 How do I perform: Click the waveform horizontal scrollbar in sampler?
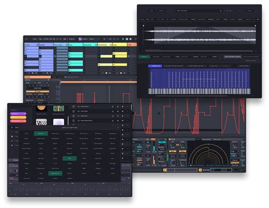(199, 51)
